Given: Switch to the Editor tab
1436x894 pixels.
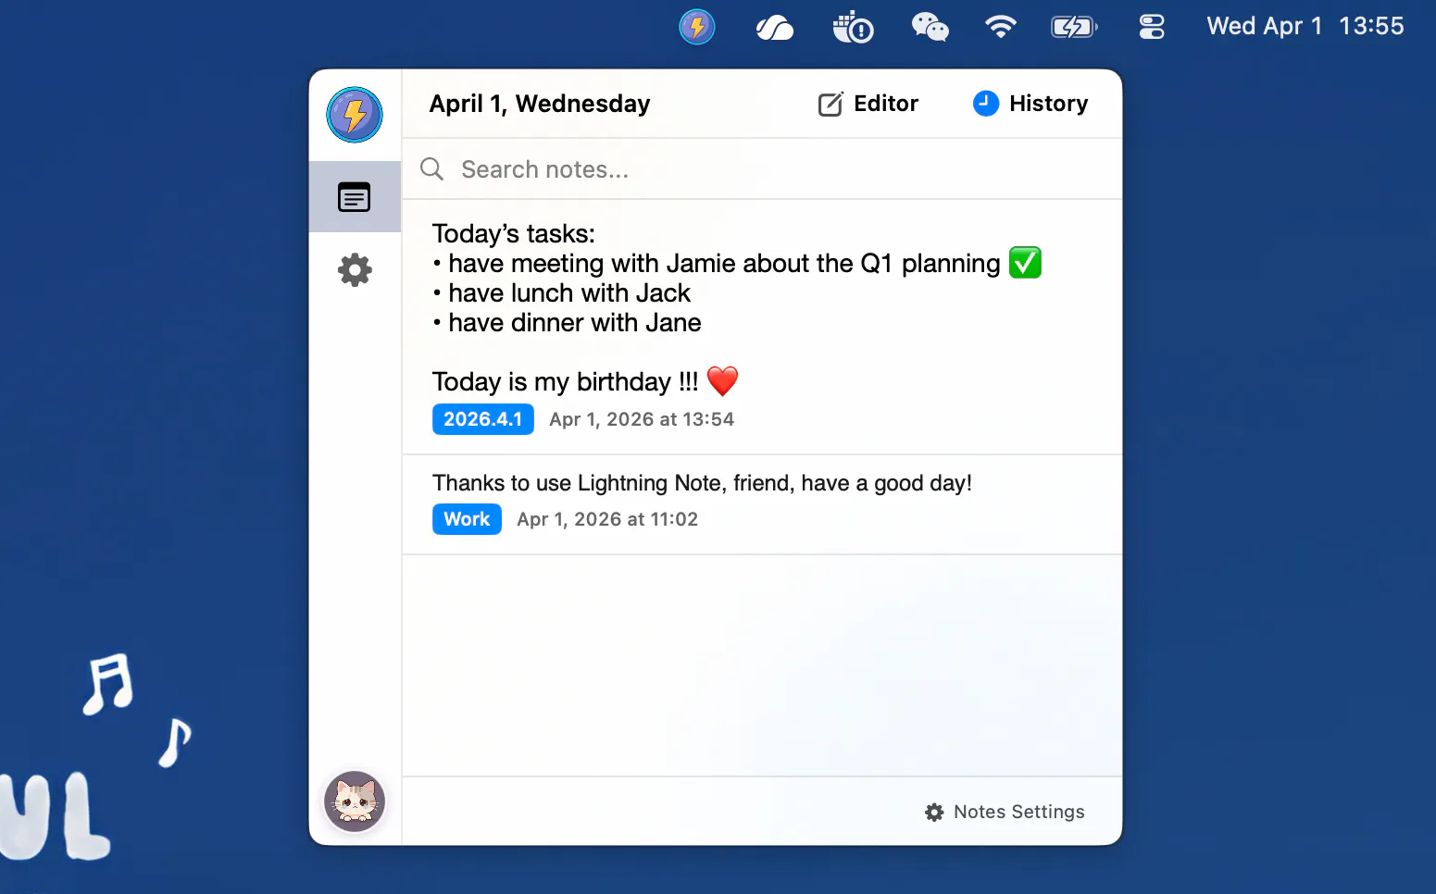Looking at the screenshot, I should 868,104.
